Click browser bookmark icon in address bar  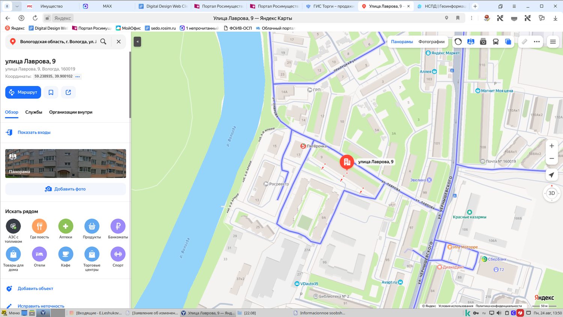[x=458, y=18]
